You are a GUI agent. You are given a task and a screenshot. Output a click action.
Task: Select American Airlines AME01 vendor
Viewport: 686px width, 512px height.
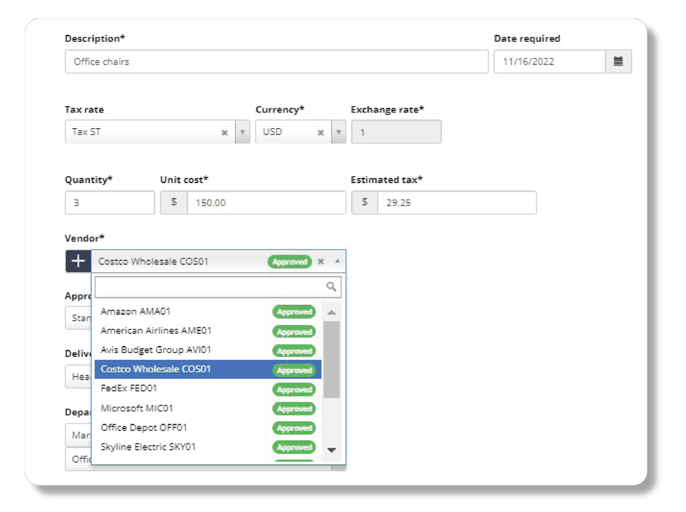click(x=208, y=331)
